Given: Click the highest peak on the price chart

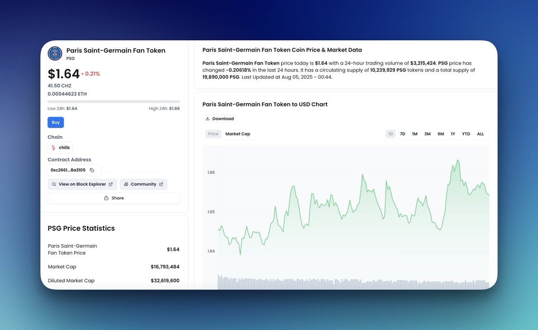Looking at the screenshot, I should (457, 160).
